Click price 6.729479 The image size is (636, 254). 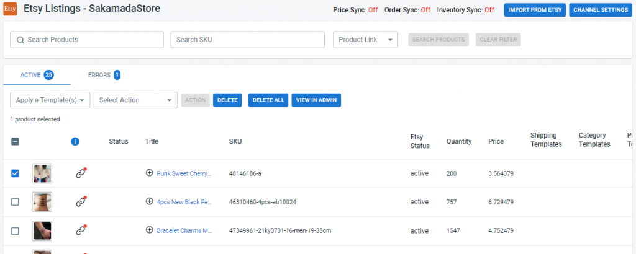tap(501, 202)
